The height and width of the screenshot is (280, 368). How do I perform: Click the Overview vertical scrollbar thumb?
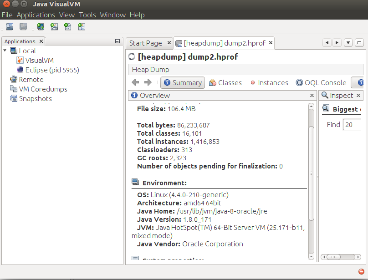click(x=311, y=173)
